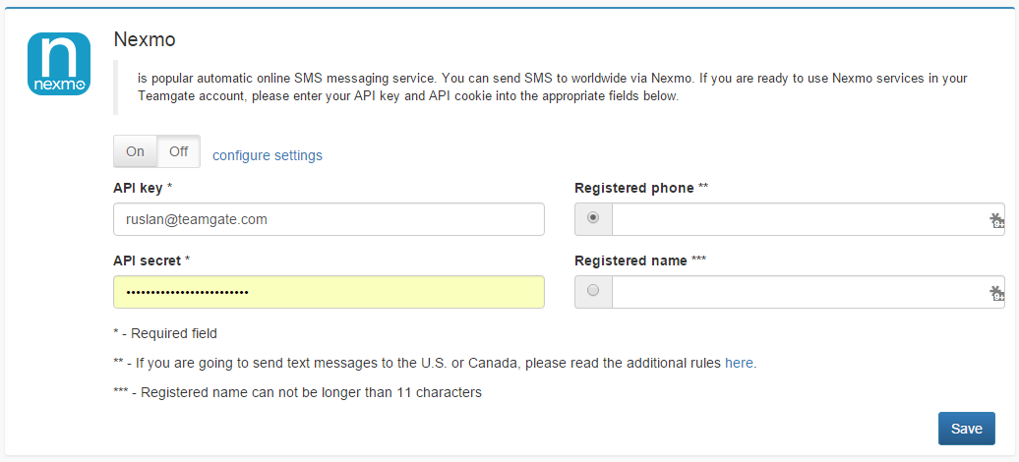This screenshot has height=462, width=1019.
Task: Click the Nexmo heading title
Action: (x=145, y=39)
